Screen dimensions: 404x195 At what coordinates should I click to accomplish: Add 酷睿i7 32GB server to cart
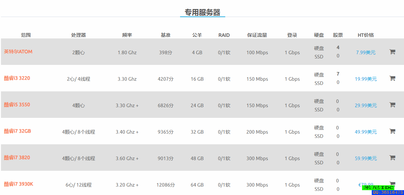pos(392,131)
